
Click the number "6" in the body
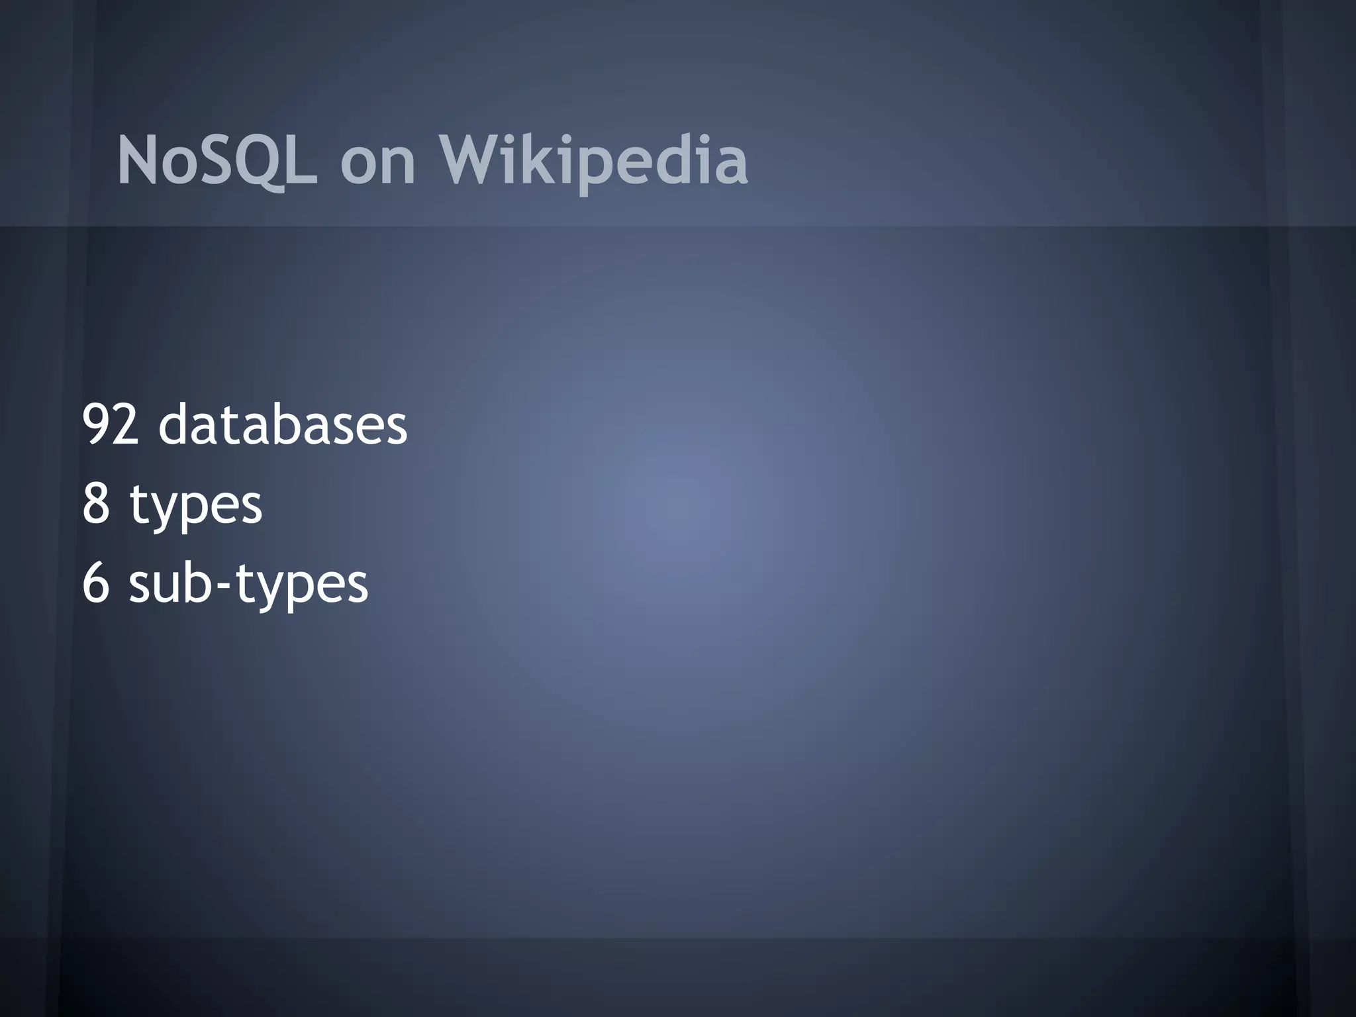[x=96, y=583]
